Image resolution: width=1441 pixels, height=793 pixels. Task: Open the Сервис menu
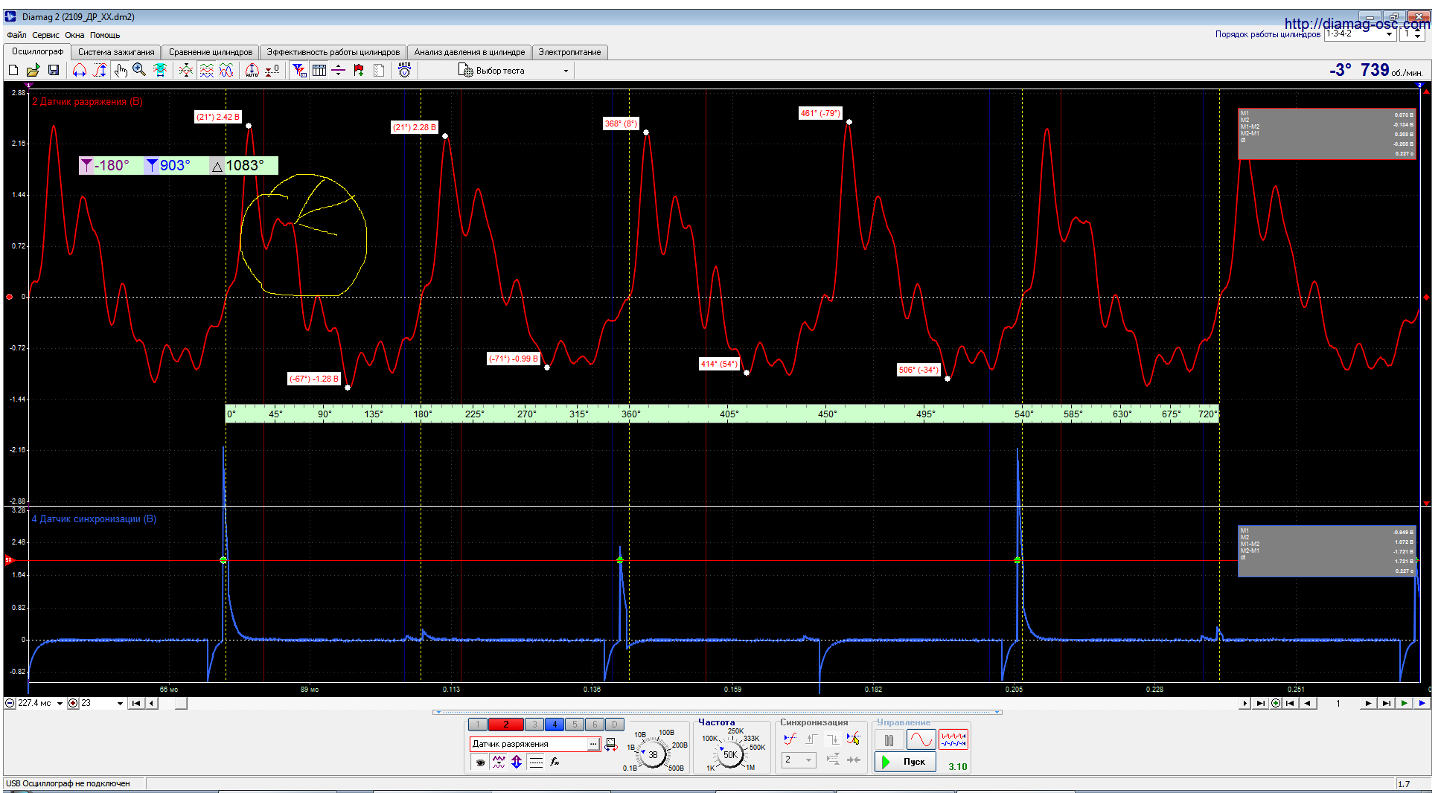45,35
